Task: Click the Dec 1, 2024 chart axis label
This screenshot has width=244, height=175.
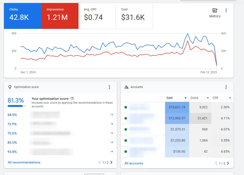Action: (28, 72)
